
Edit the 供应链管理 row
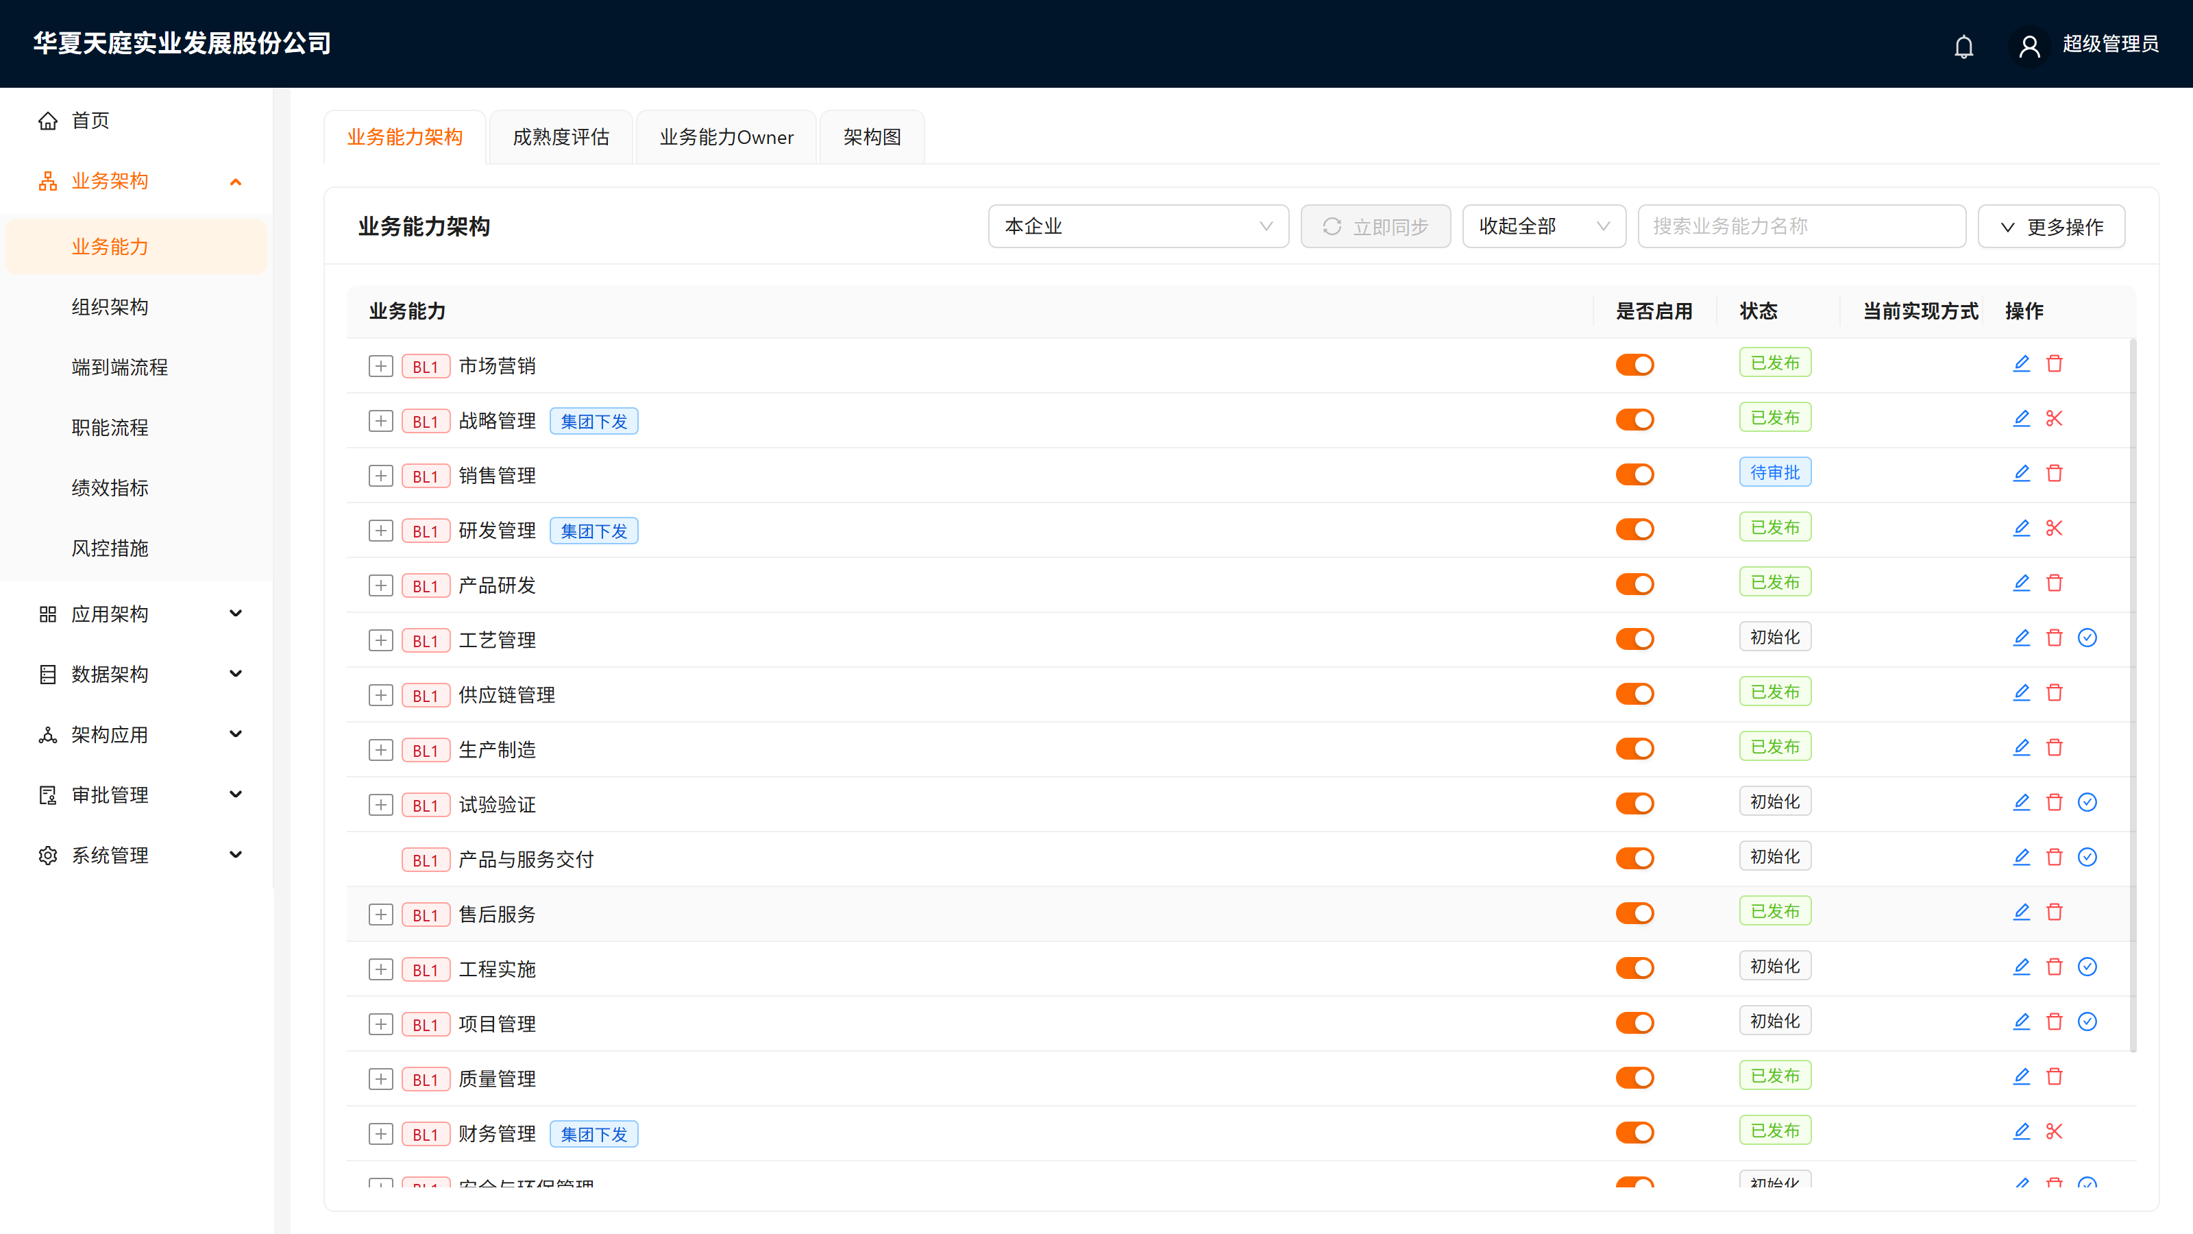click(x=2021, y=692)
